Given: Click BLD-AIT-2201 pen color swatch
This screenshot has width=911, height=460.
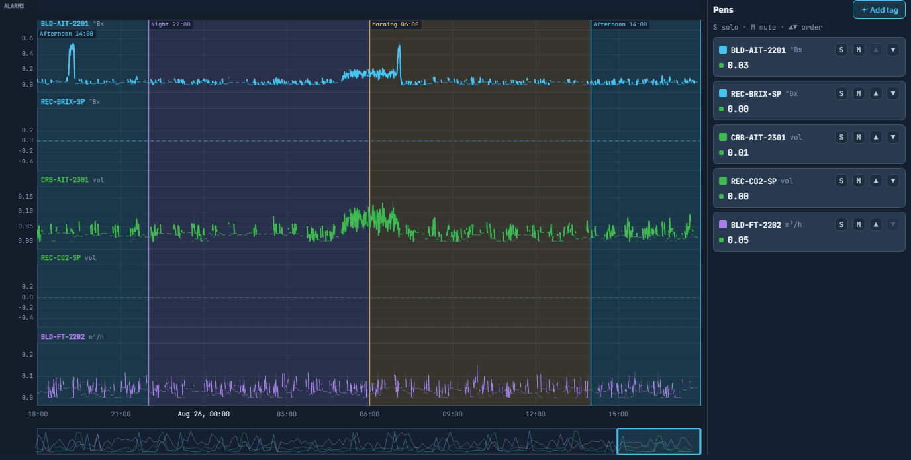Looking at the screenshot, I should tap(723, 50).
